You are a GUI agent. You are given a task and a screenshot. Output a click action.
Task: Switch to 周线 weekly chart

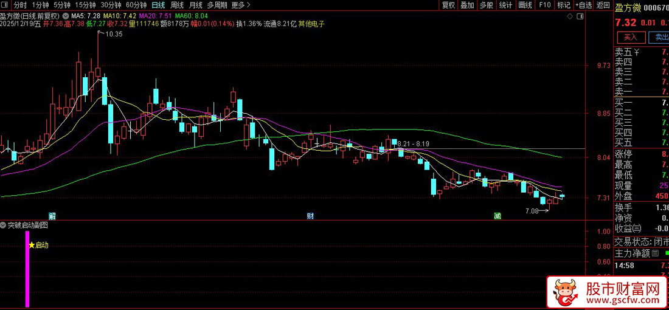point(176,5)
